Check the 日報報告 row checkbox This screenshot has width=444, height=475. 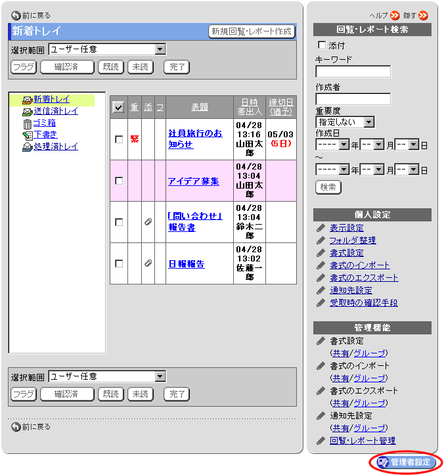coord(119,263)
